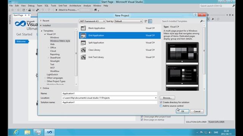243x136 pixels.
Task: Toggle Show page on startup checkbox
Action: pos(142,120)
